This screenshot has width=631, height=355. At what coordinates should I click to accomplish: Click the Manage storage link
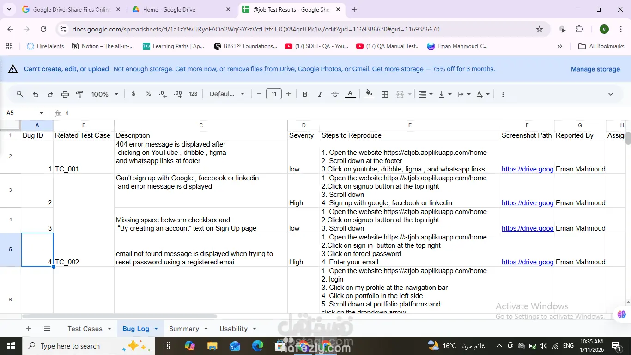pyautogui.click(x=595, y=69)
